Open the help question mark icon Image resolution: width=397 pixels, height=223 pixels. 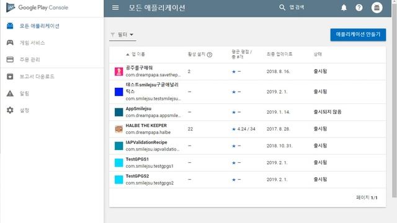(359, 7)
